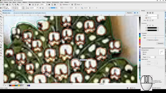Click the mitered corner icon
The image size is (166, 93).
148,20
